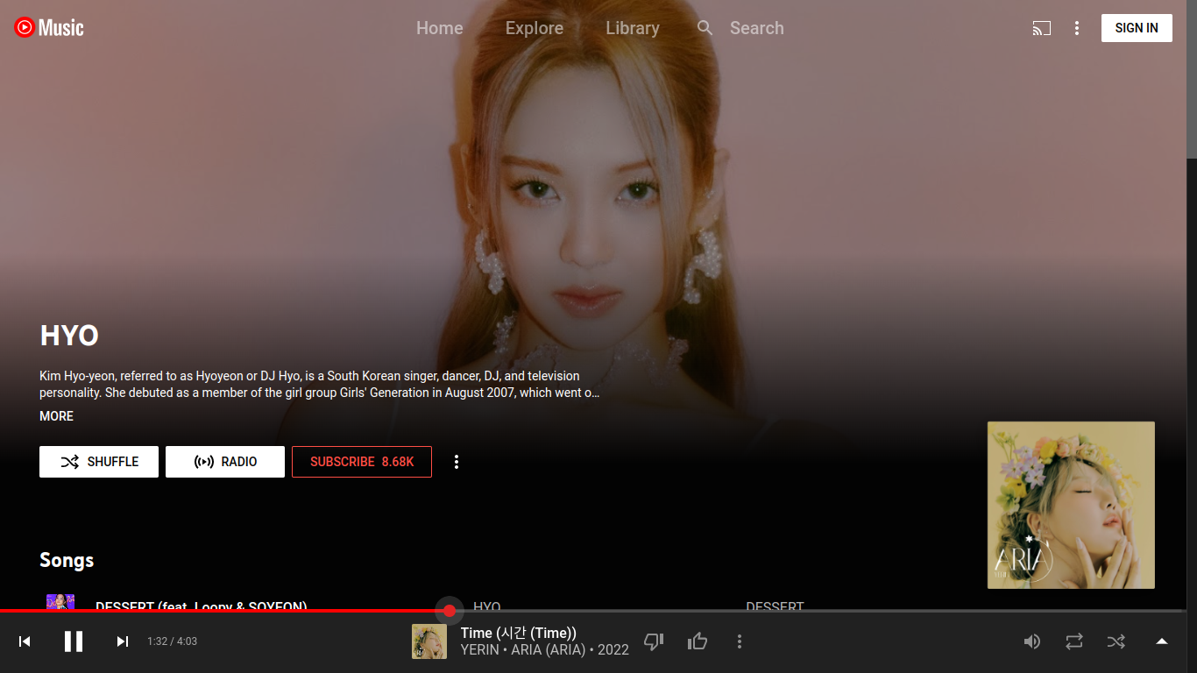Open the top-right settings three-dot menu
The height and width of the screenshot is (673, 1197).
pos(1077,28)
